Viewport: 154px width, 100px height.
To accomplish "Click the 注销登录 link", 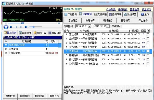I will 111,9.
